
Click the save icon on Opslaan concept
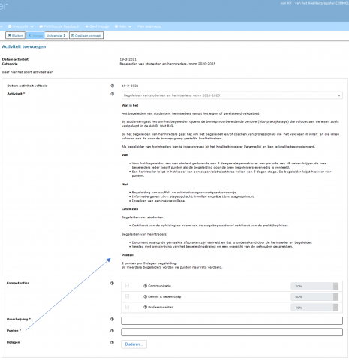(73, 36)
